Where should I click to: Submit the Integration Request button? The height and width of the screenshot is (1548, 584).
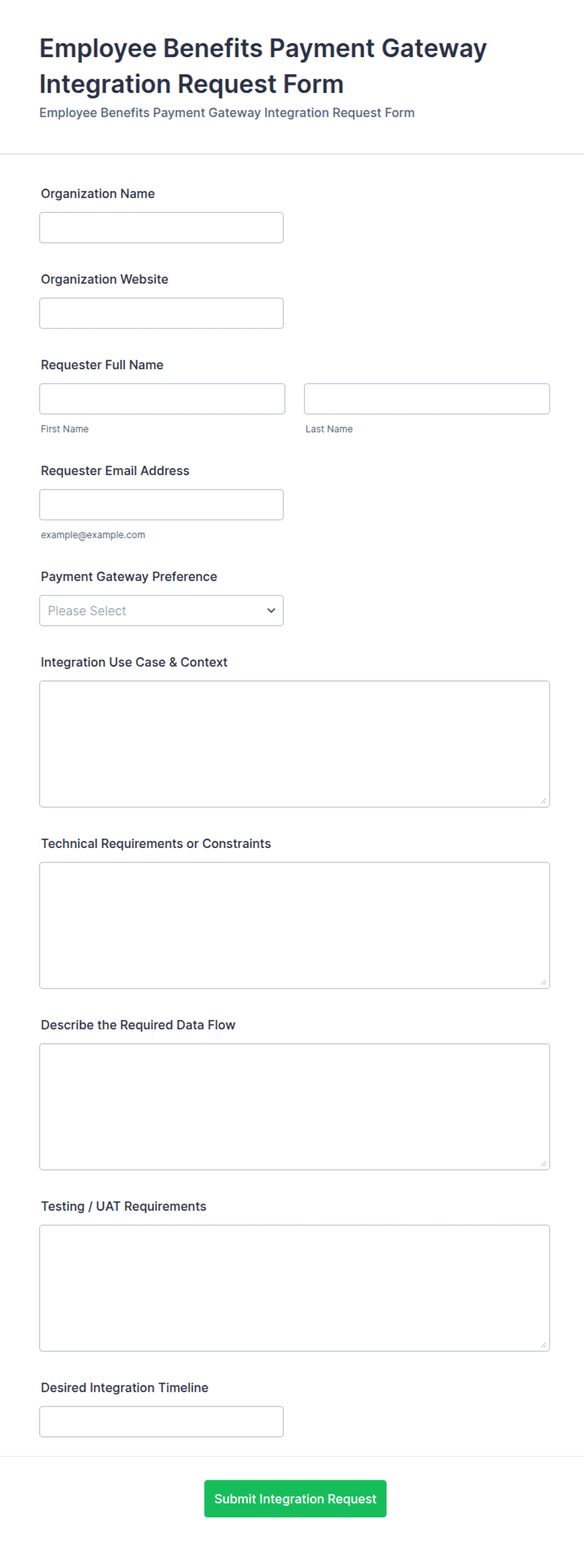coord(295,1498)
